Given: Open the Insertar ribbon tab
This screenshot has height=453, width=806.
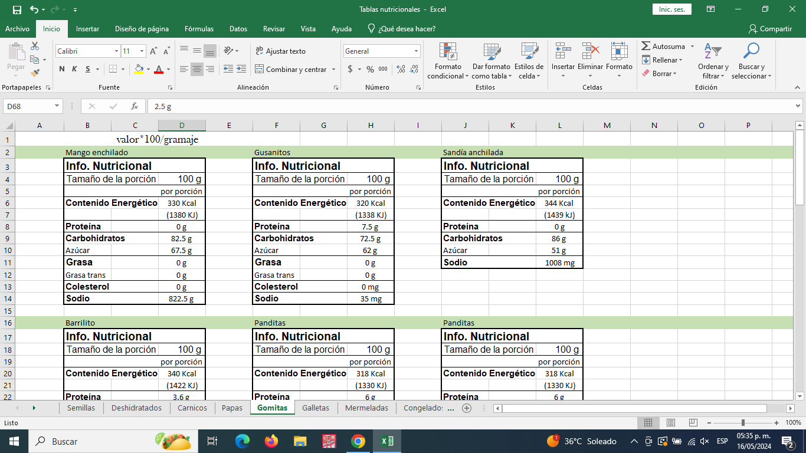Looking at the screenshot, I should pyautogui.click(x=87, y=28).
